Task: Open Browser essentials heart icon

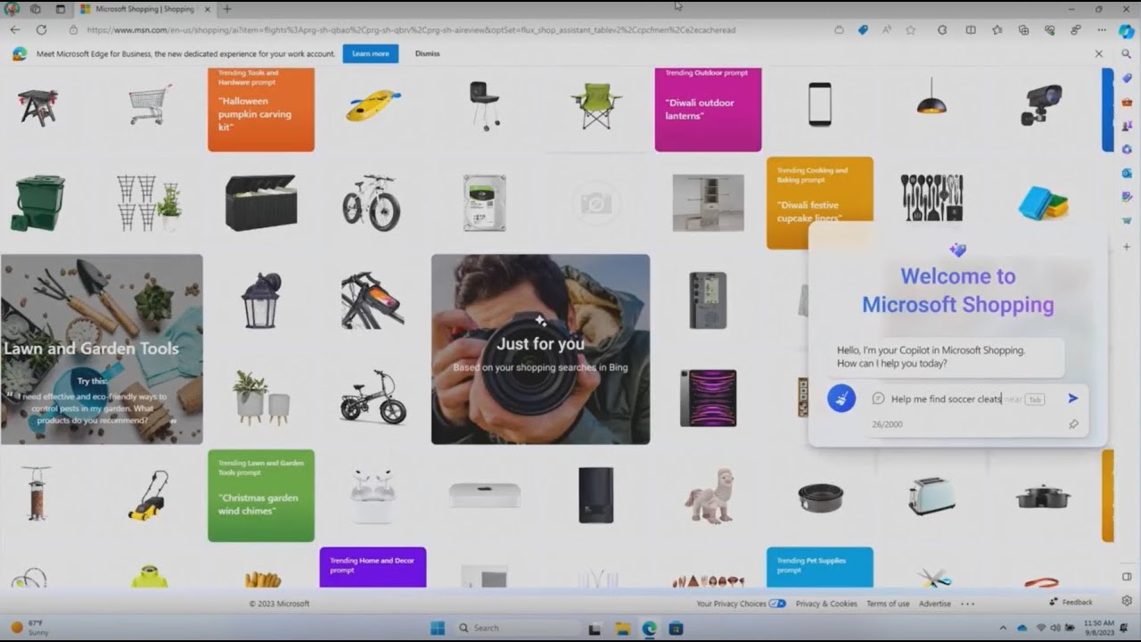Action: (1049, 29)
